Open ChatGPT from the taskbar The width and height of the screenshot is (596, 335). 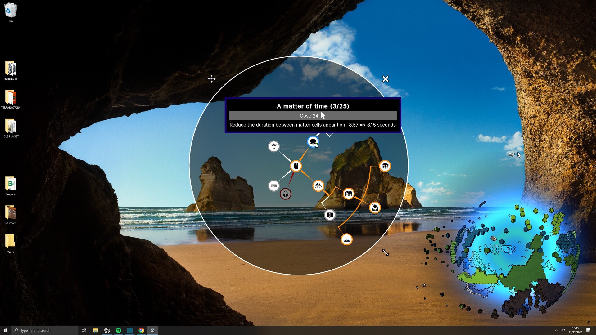107,330
